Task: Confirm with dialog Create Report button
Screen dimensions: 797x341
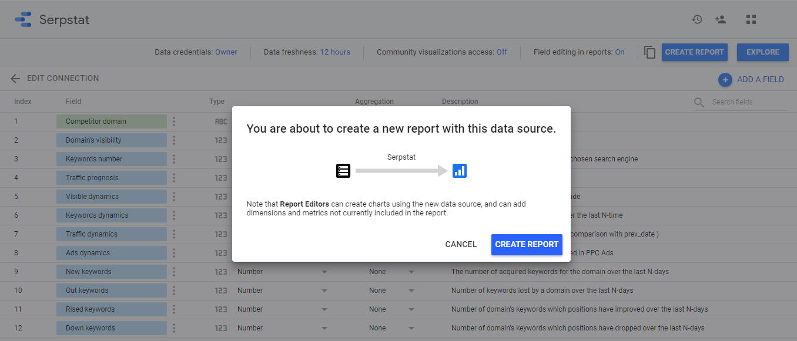Action: coord(527,245)
